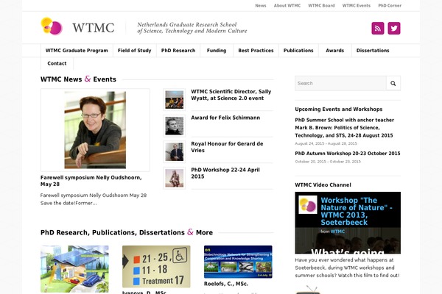Select Dissertations nav item
442x294 pixels.
pyautogui.click(x=373, y=51)
